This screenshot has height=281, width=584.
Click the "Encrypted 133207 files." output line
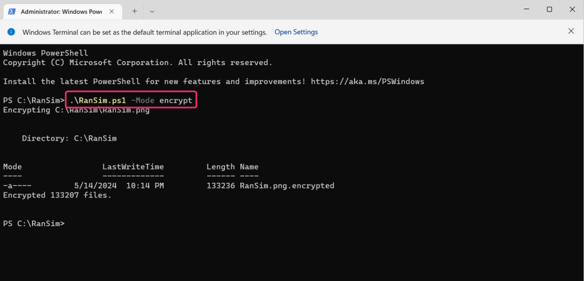pyautogui.click(x=57, y=195)
